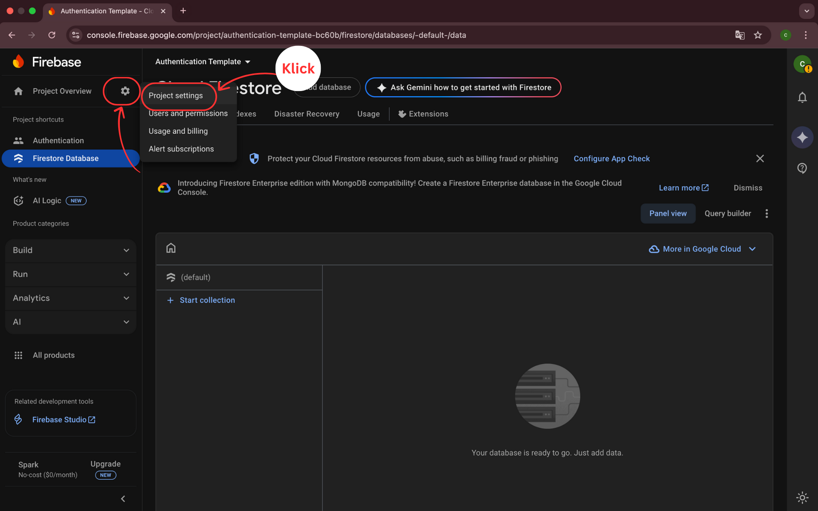Collapse the sidebar with left chevron
This screenshot has height=511, width=818.
(x=123, y=499)
